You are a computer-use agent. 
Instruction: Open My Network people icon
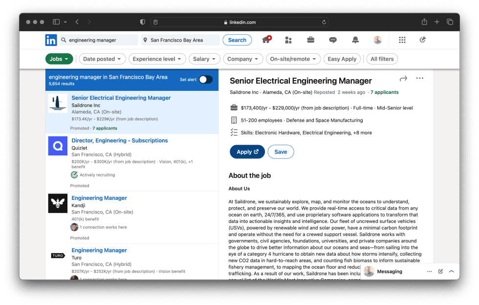tap(288, 40)
